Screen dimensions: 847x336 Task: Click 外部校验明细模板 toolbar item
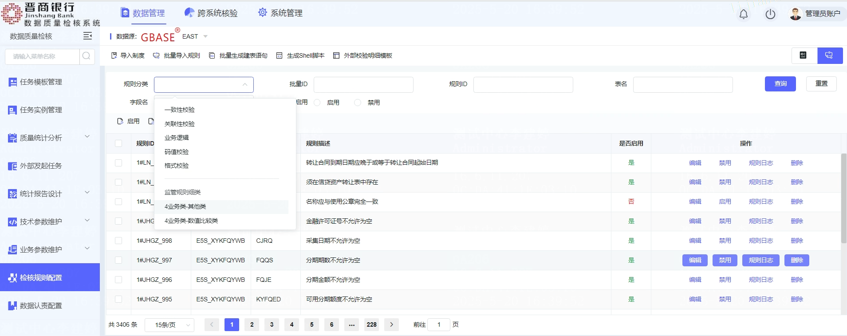click(362, 55)
